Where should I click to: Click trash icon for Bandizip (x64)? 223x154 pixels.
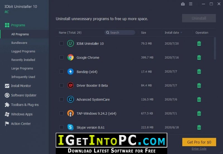pyautogui.click(x=199, y=71)
